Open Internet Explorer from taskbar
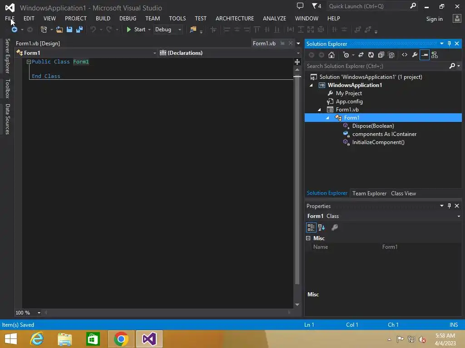Image resolution: width=465 pixels, height=348 pixels. [37, 338]
